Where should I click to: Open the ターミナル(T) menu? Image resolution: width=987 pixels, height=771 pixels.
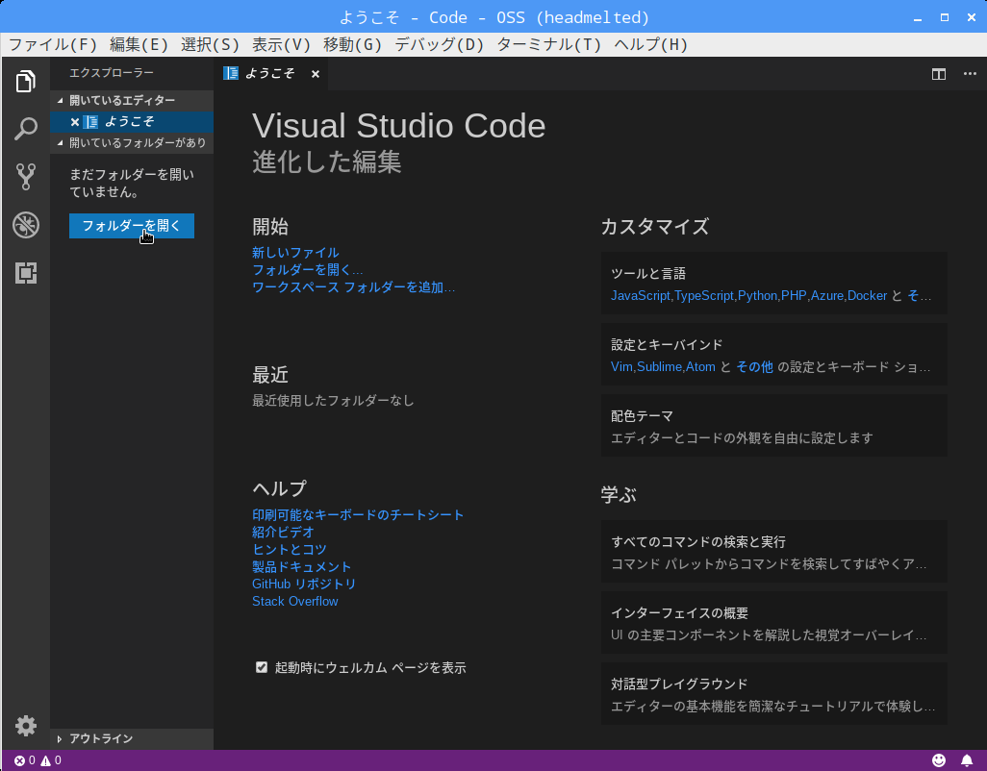[549, 44]
